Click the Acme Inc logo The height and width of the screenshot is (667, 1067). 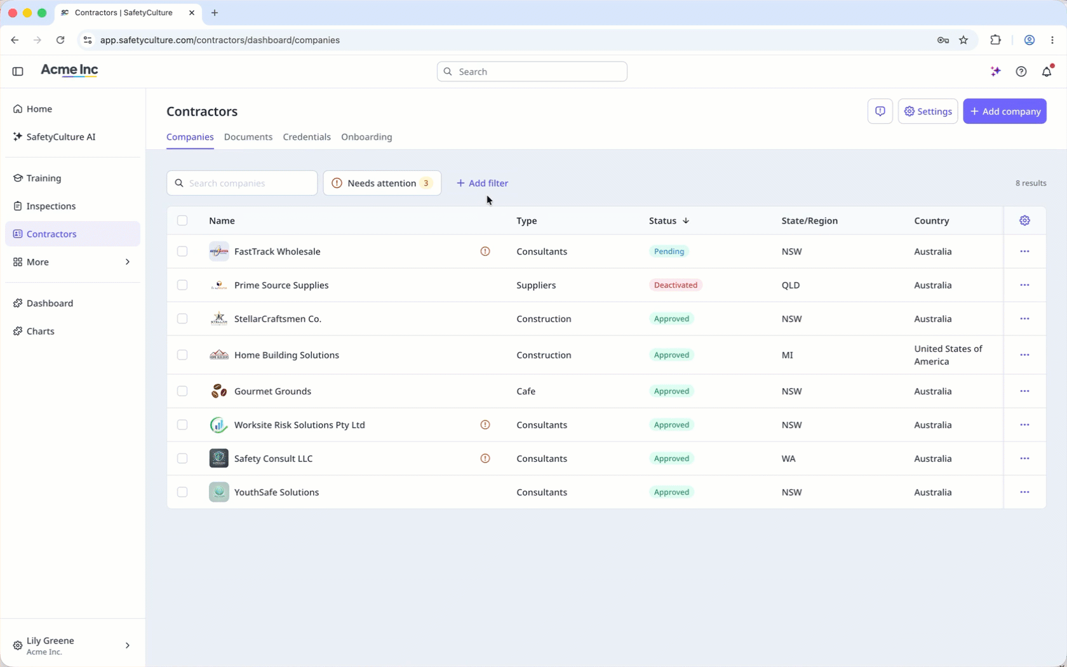tap(69, 71)
